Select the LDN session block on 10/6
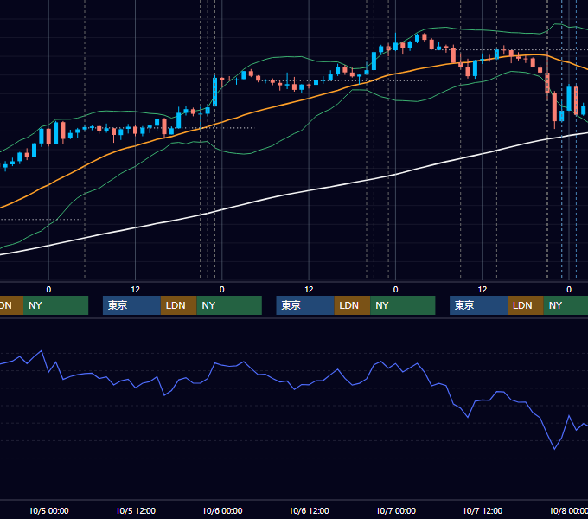The width and height of the screenshot is (588, 519). (352, 305)
